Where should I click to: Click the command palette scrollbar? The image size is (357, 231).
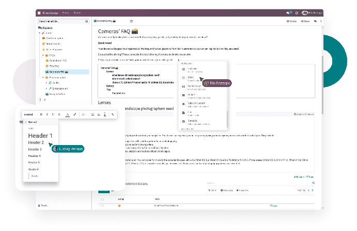point(227,119)
